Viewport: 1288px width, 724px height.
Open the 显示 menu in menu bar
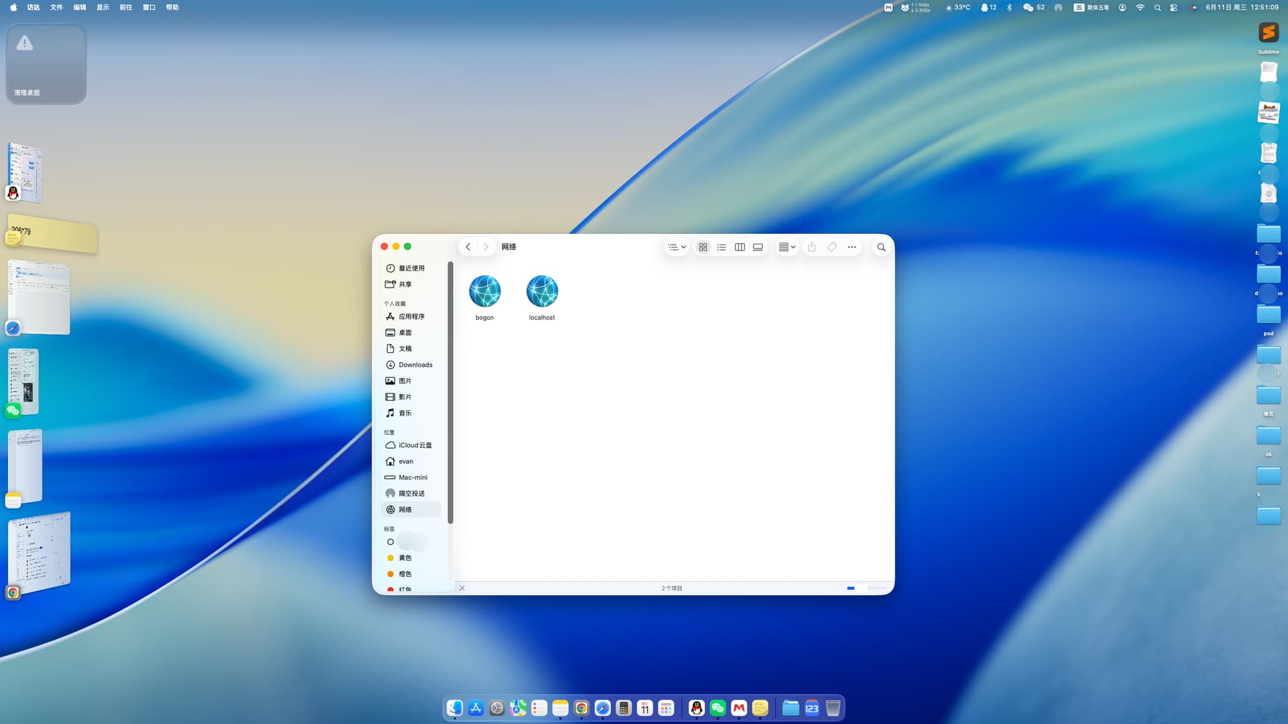pyautogui.click(x=103, y=7)
